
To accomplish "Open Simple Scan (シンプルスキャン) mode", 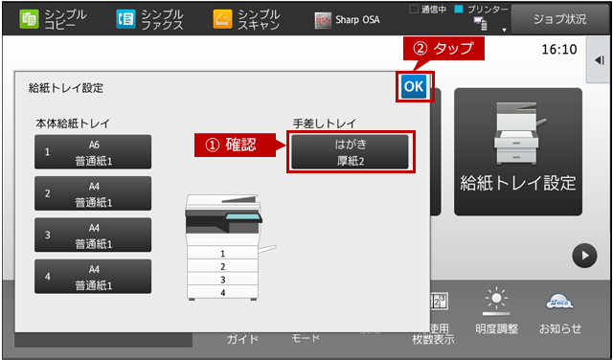I will click(246, 19).
